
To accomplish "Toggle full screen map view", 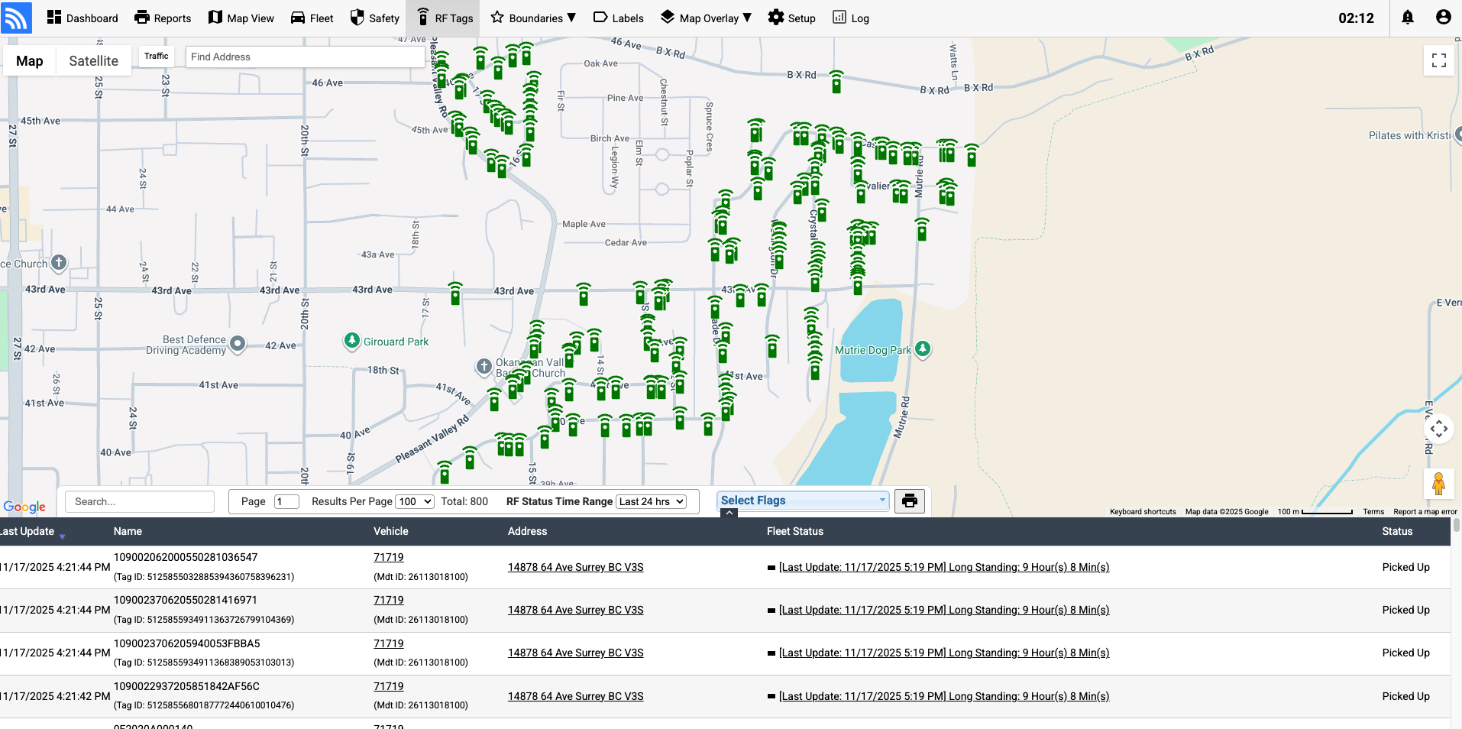I will (1439, 60).
